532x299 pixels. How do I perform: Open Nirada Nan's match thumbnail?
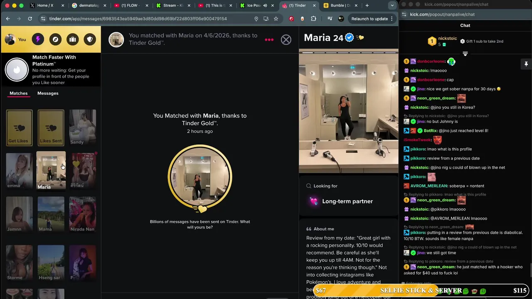82,215
